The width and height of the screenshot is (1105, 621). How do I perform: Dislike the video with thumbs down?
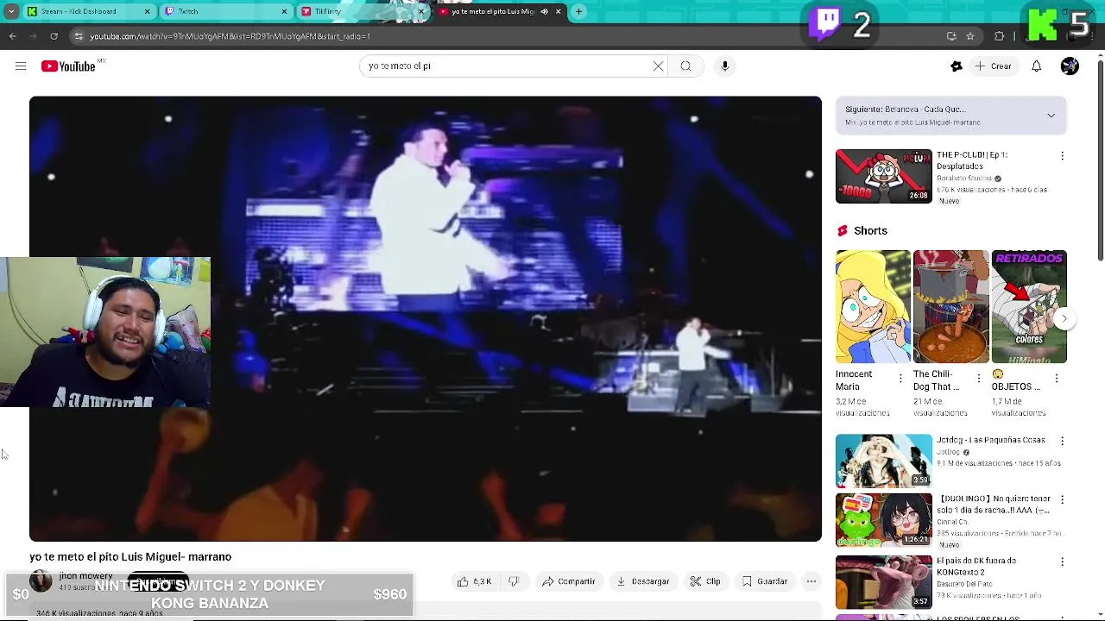point(514,581)
